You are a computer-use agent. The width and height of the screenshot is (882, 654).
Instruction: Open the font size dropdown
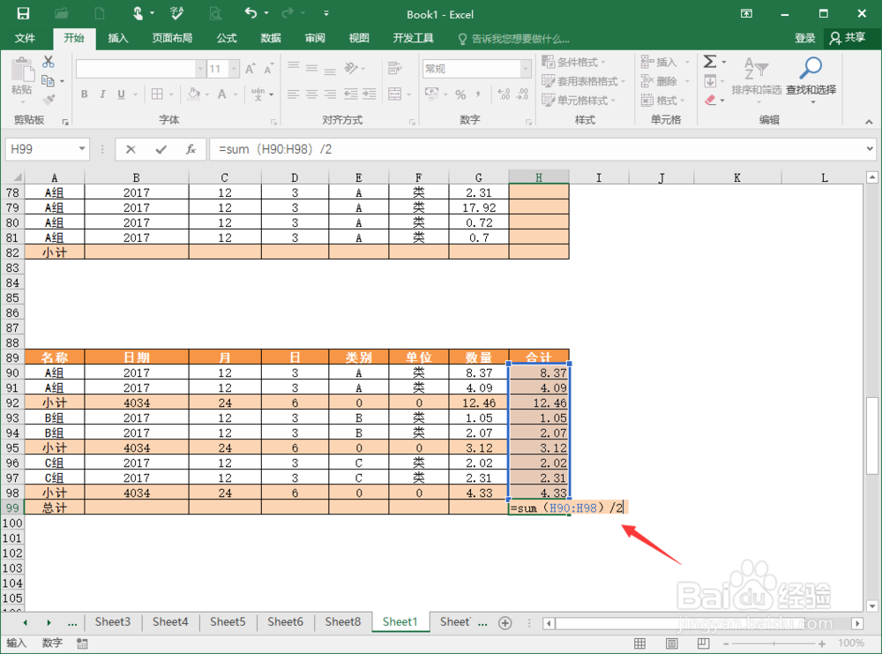pyautogui.click(x=234, y=69)
